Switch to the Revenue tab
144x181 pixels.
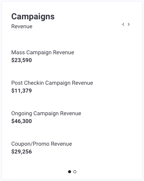pyautogui.click(x=22, y=26)
